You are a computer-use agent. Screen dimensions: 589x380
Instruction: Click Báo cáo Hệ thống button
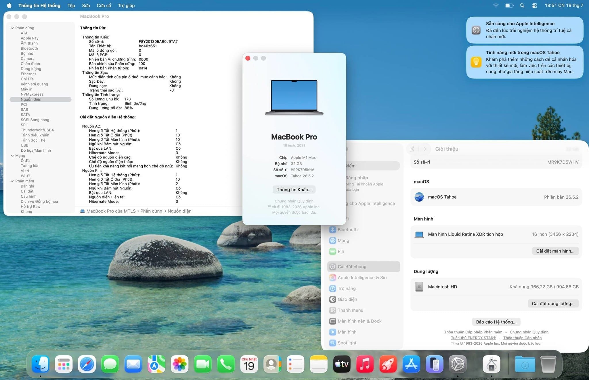click(496, 322)
